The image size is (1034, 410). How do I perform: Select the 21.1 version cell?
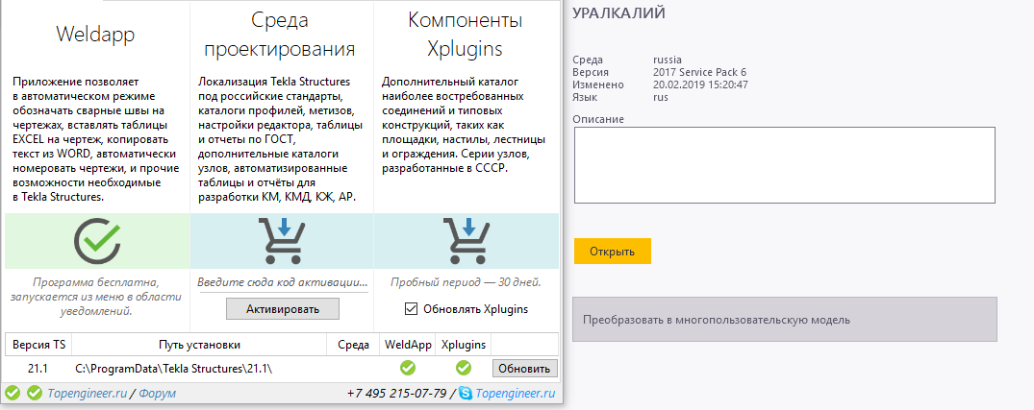coord(38,369)
